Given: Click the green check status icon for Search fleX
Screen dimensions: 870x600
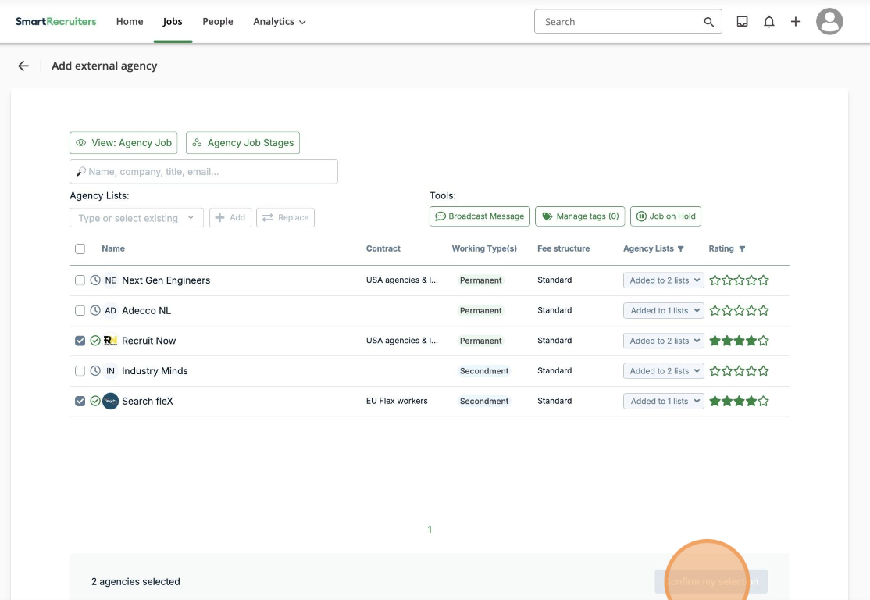Looking at the screenshot, I should [x=95, y=402].
